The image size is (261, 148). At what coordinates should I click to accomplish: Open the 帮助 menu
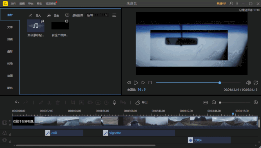tap(40, 4)
